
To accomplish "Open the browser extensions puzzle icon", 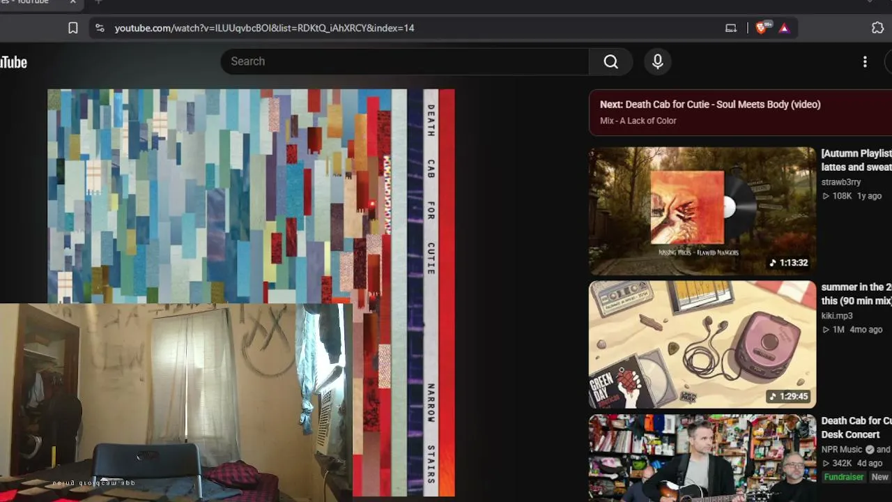I will (x=877, y=28).
